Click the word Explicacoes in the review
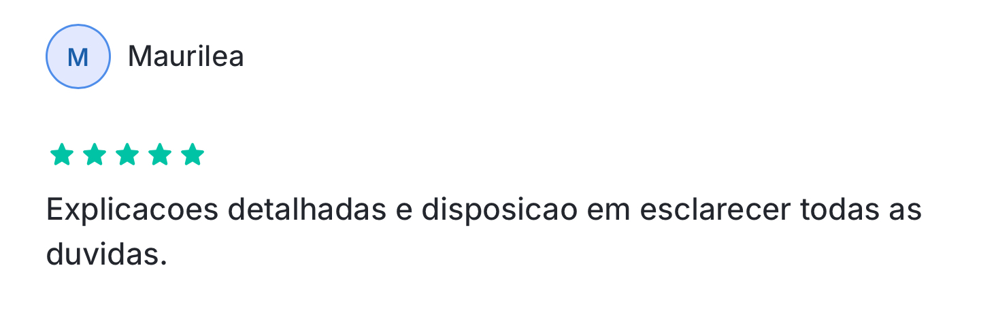996x334 pixels. [x=132, y=211]
